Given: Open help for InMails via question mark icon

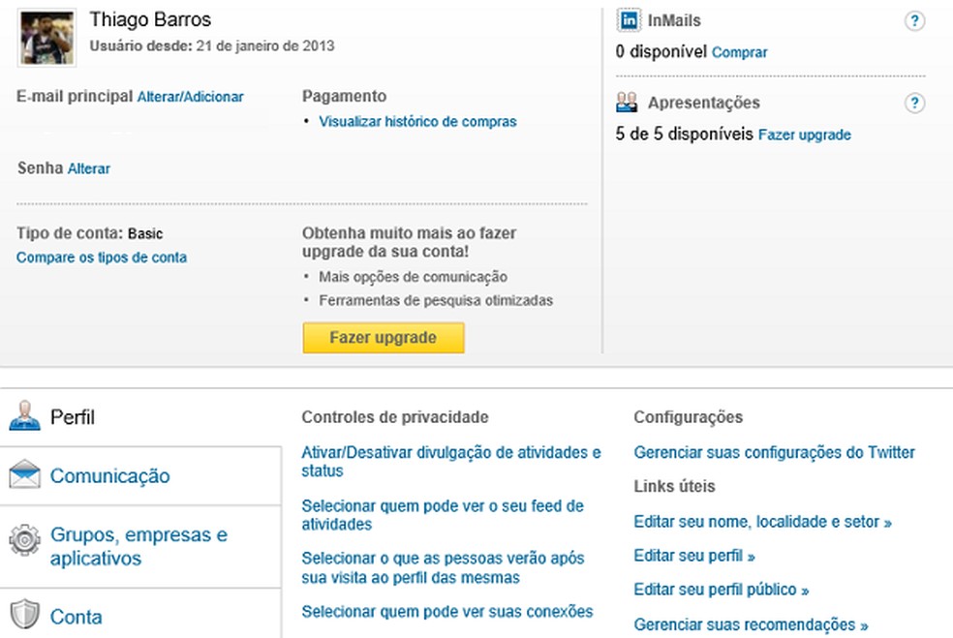Looking at the screenshot, I should (916, 19).
